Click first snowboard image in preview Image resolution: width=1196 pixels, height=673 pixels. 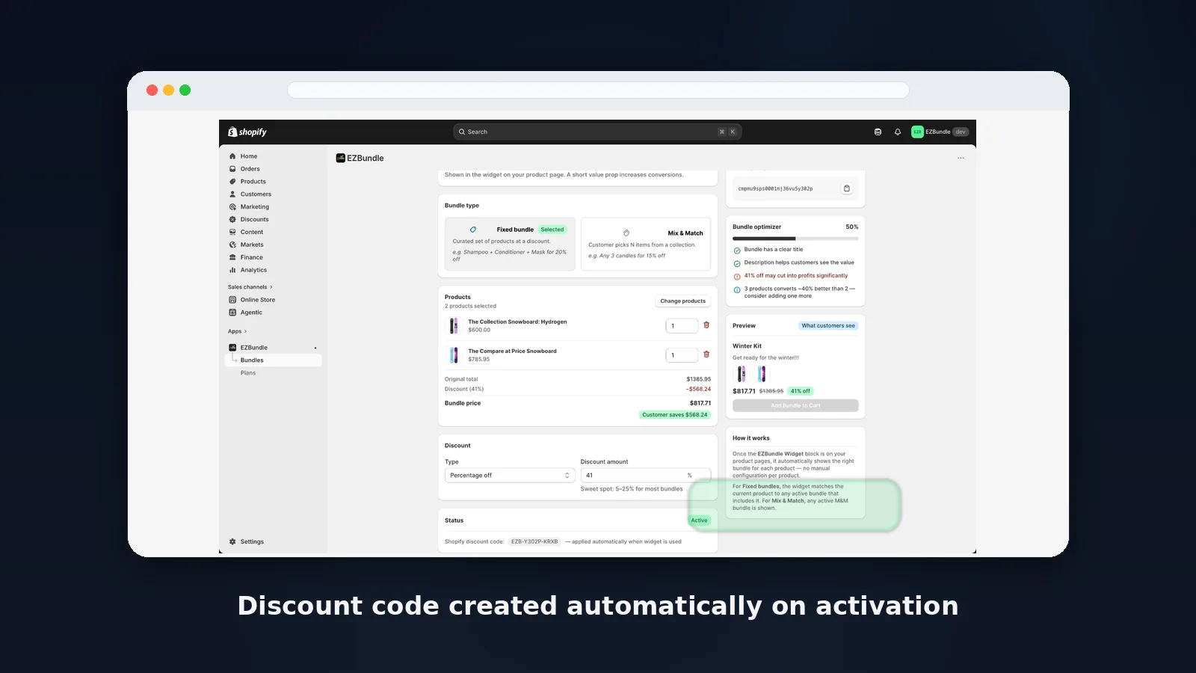[x=742, y=374]
